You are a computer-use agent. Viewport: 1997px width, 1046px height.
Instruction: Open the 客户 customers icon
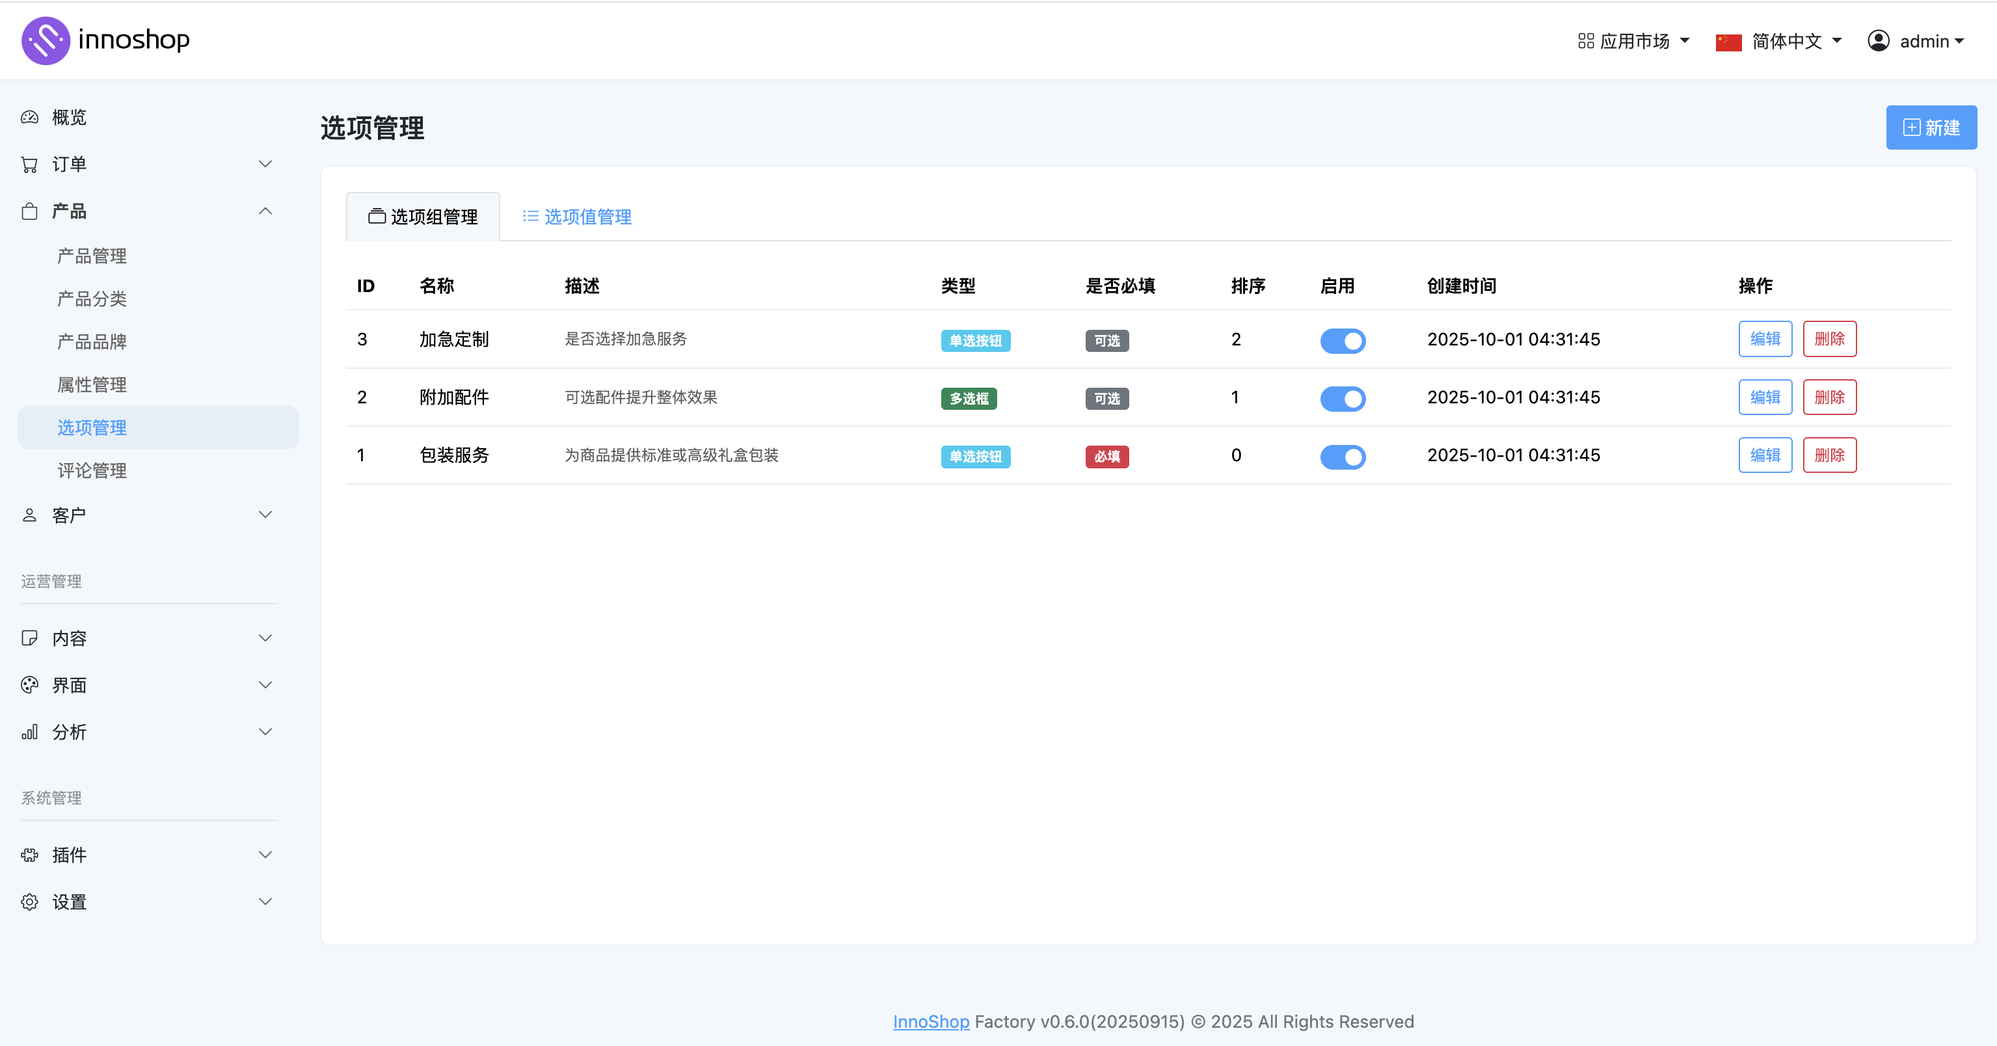click(29, 514)
